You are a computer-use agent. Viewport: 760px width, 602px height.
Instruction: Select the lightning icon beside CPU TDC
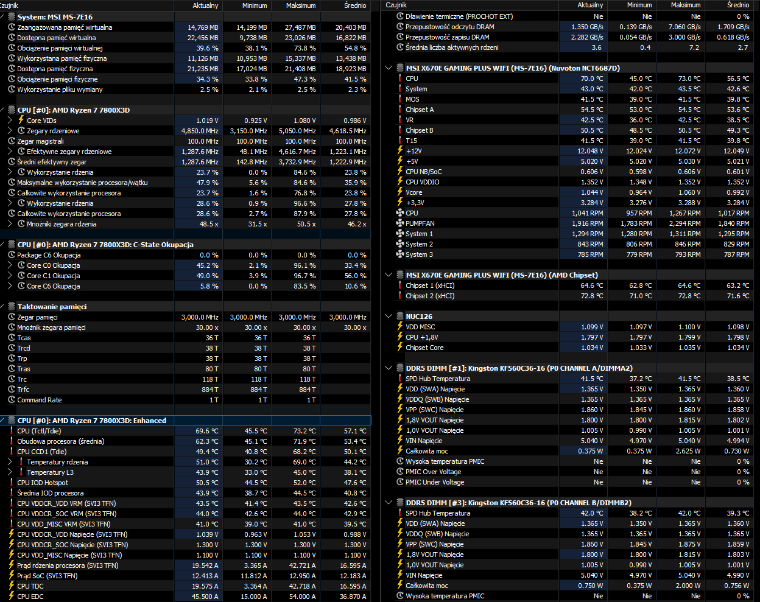point(12,586)
